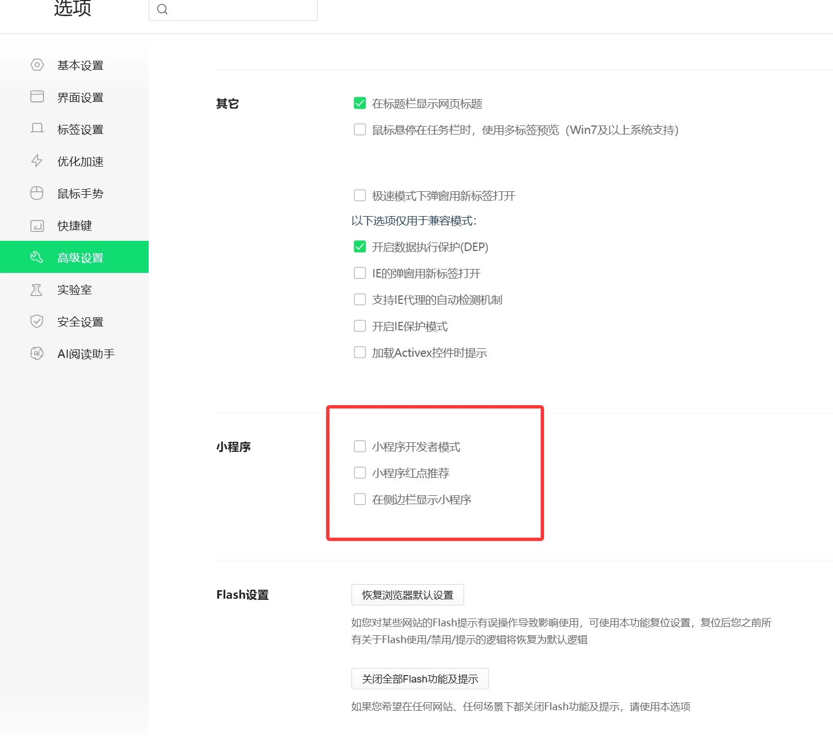Click the 安全设置 shield icon
Viewport: 833px width, 736px height.
pos(37,321)
